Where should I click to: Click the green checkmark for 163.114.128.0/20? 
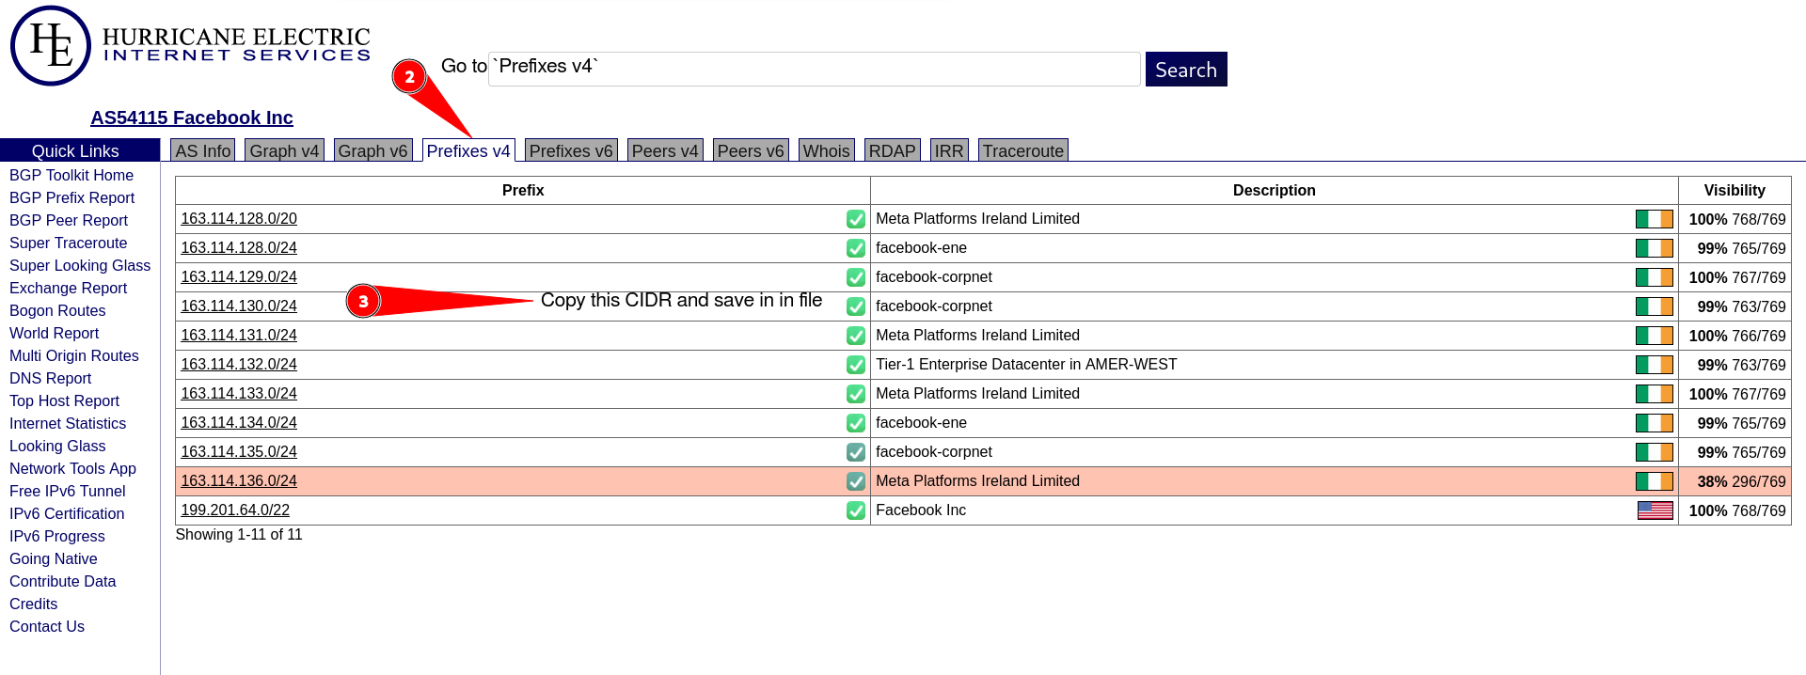(x=855, y=219)
